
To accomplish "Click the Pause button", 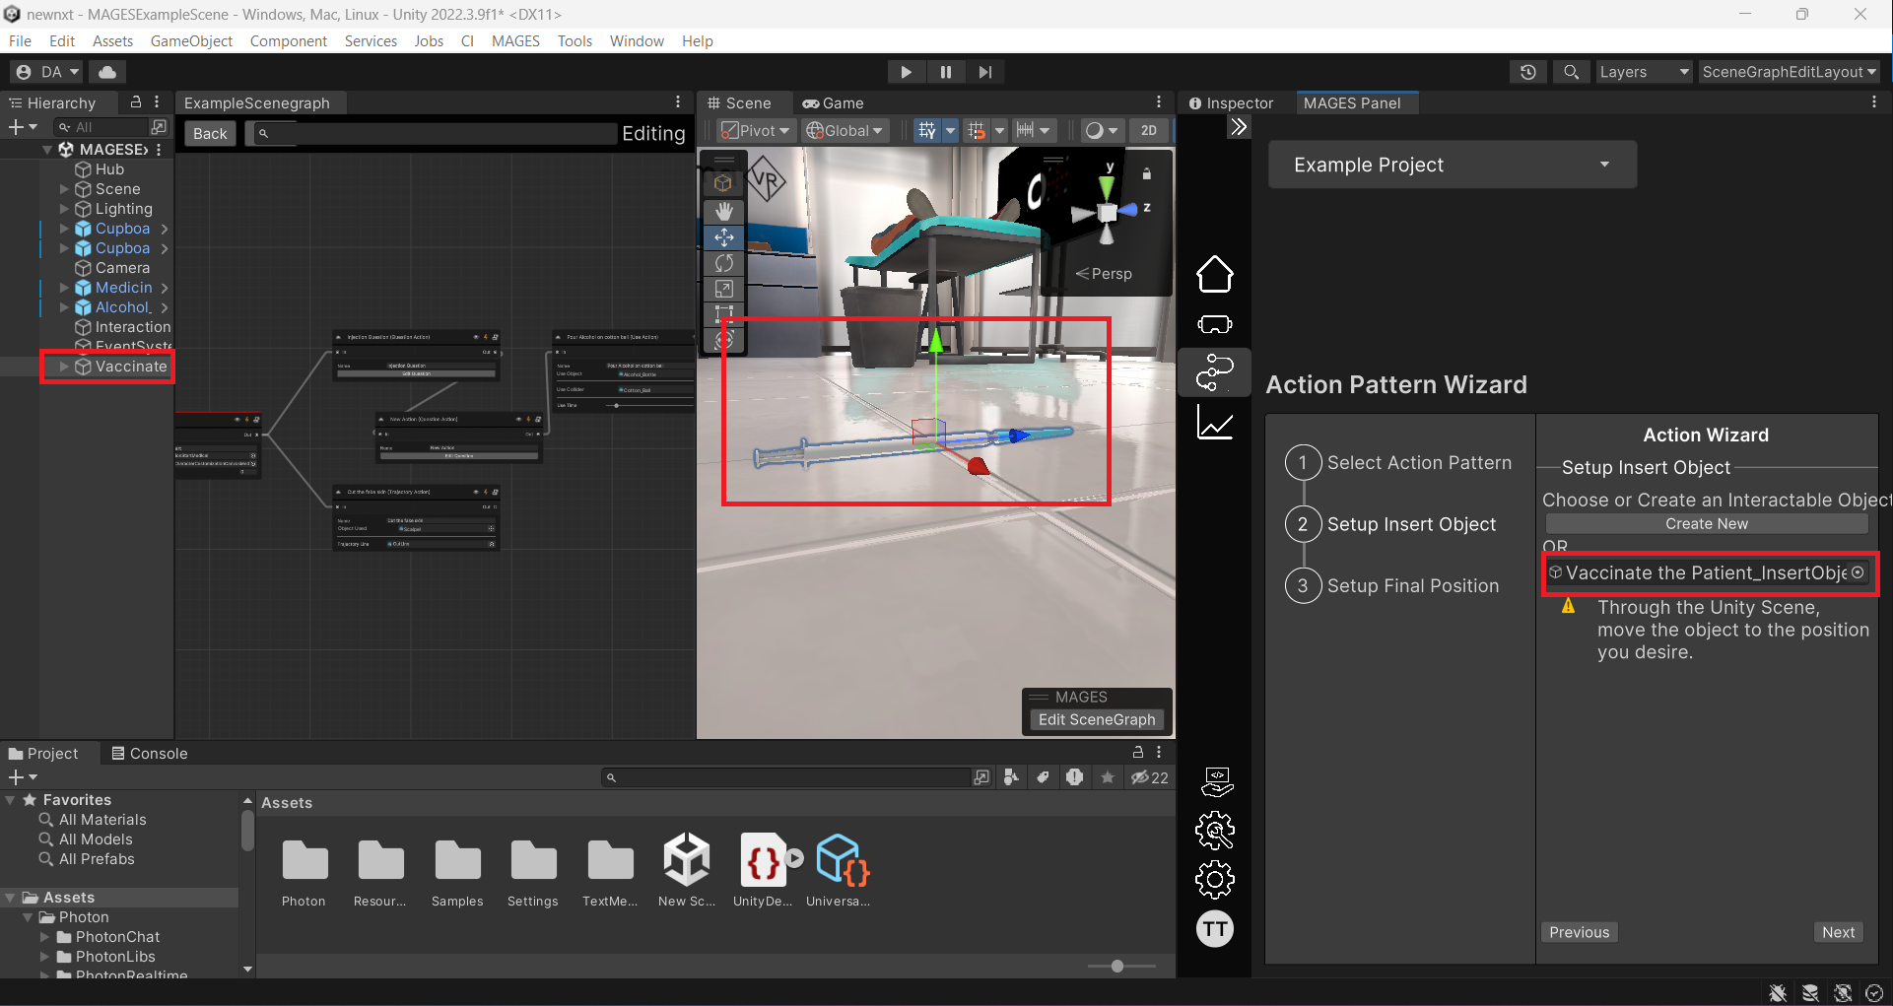I will pos(945,72).
